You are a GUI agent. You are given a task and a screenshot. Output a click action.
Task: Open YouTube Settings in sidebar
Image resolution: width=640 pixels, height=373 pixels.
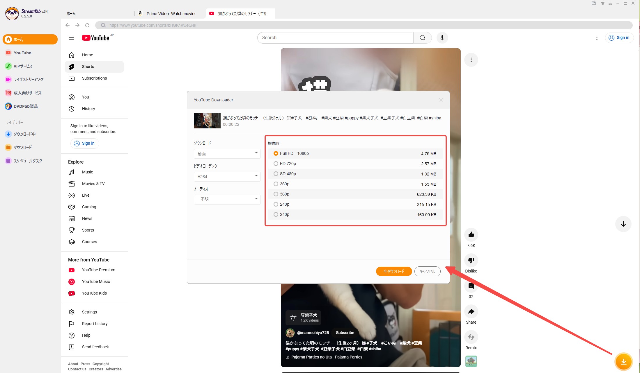(94, 312)
